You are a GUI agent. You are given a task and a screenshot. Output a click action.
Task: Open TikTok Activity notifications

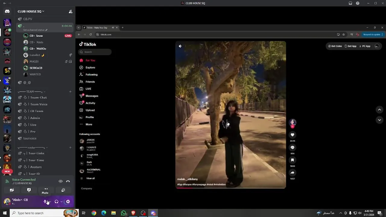pos(87,103)
